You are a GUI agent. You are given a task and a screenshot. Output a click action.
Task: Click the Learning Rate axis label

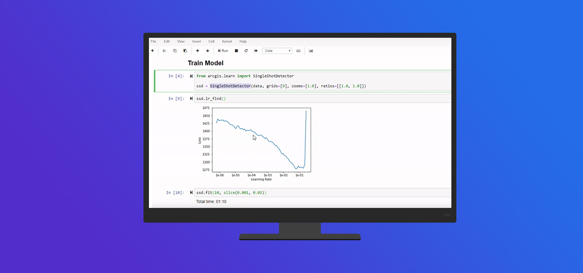click(261, 179)
